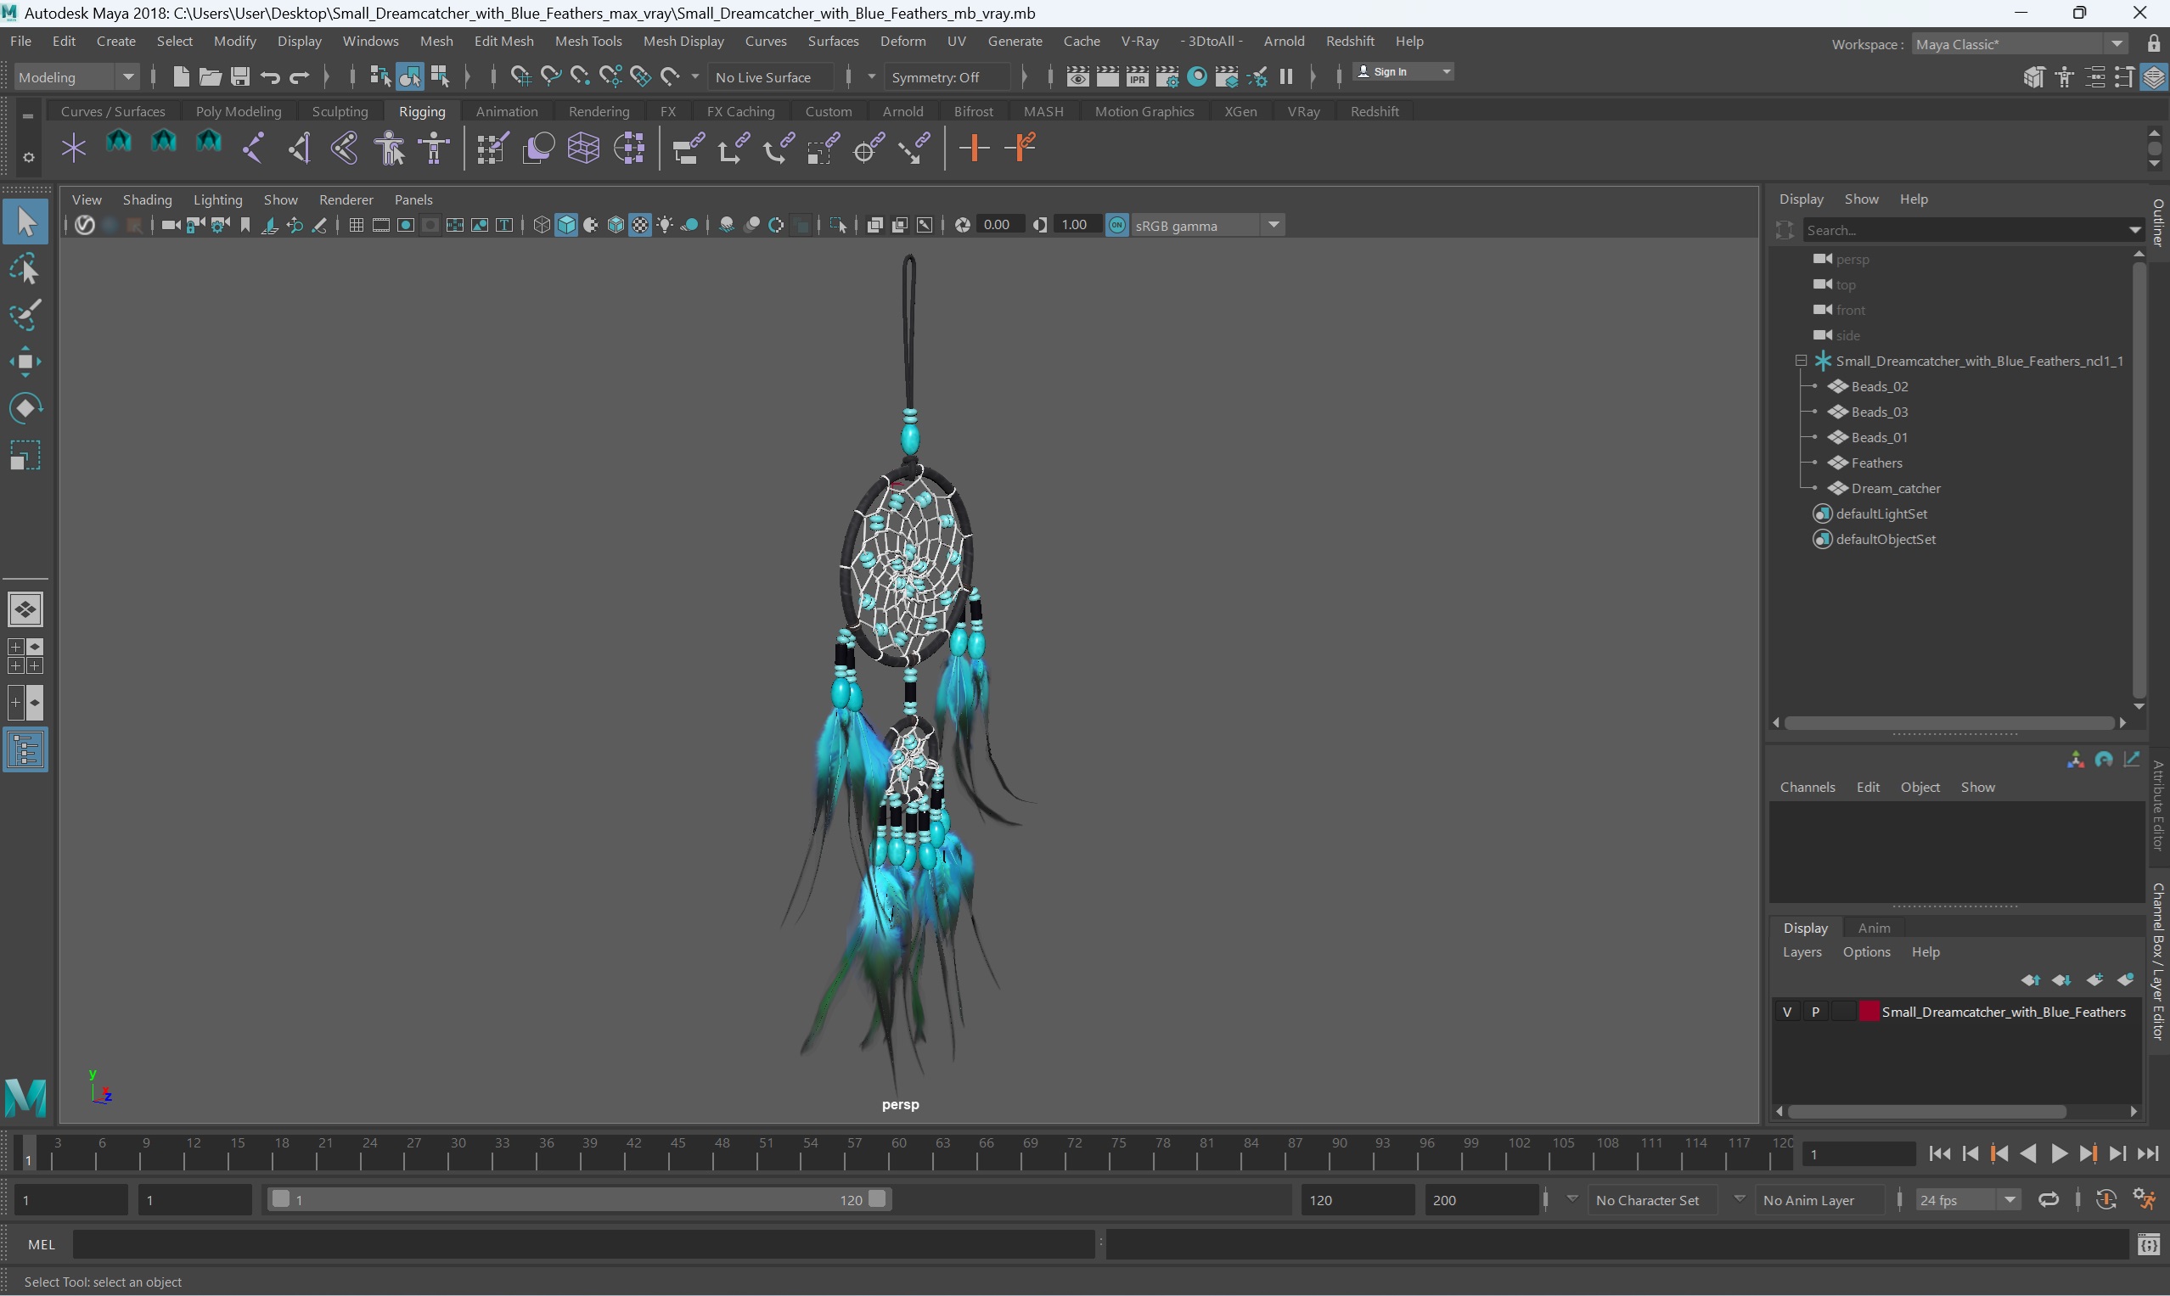Toggle layer playback P box
This screenshot has width=2170, height=1296.
(x=1815, y=1012)
